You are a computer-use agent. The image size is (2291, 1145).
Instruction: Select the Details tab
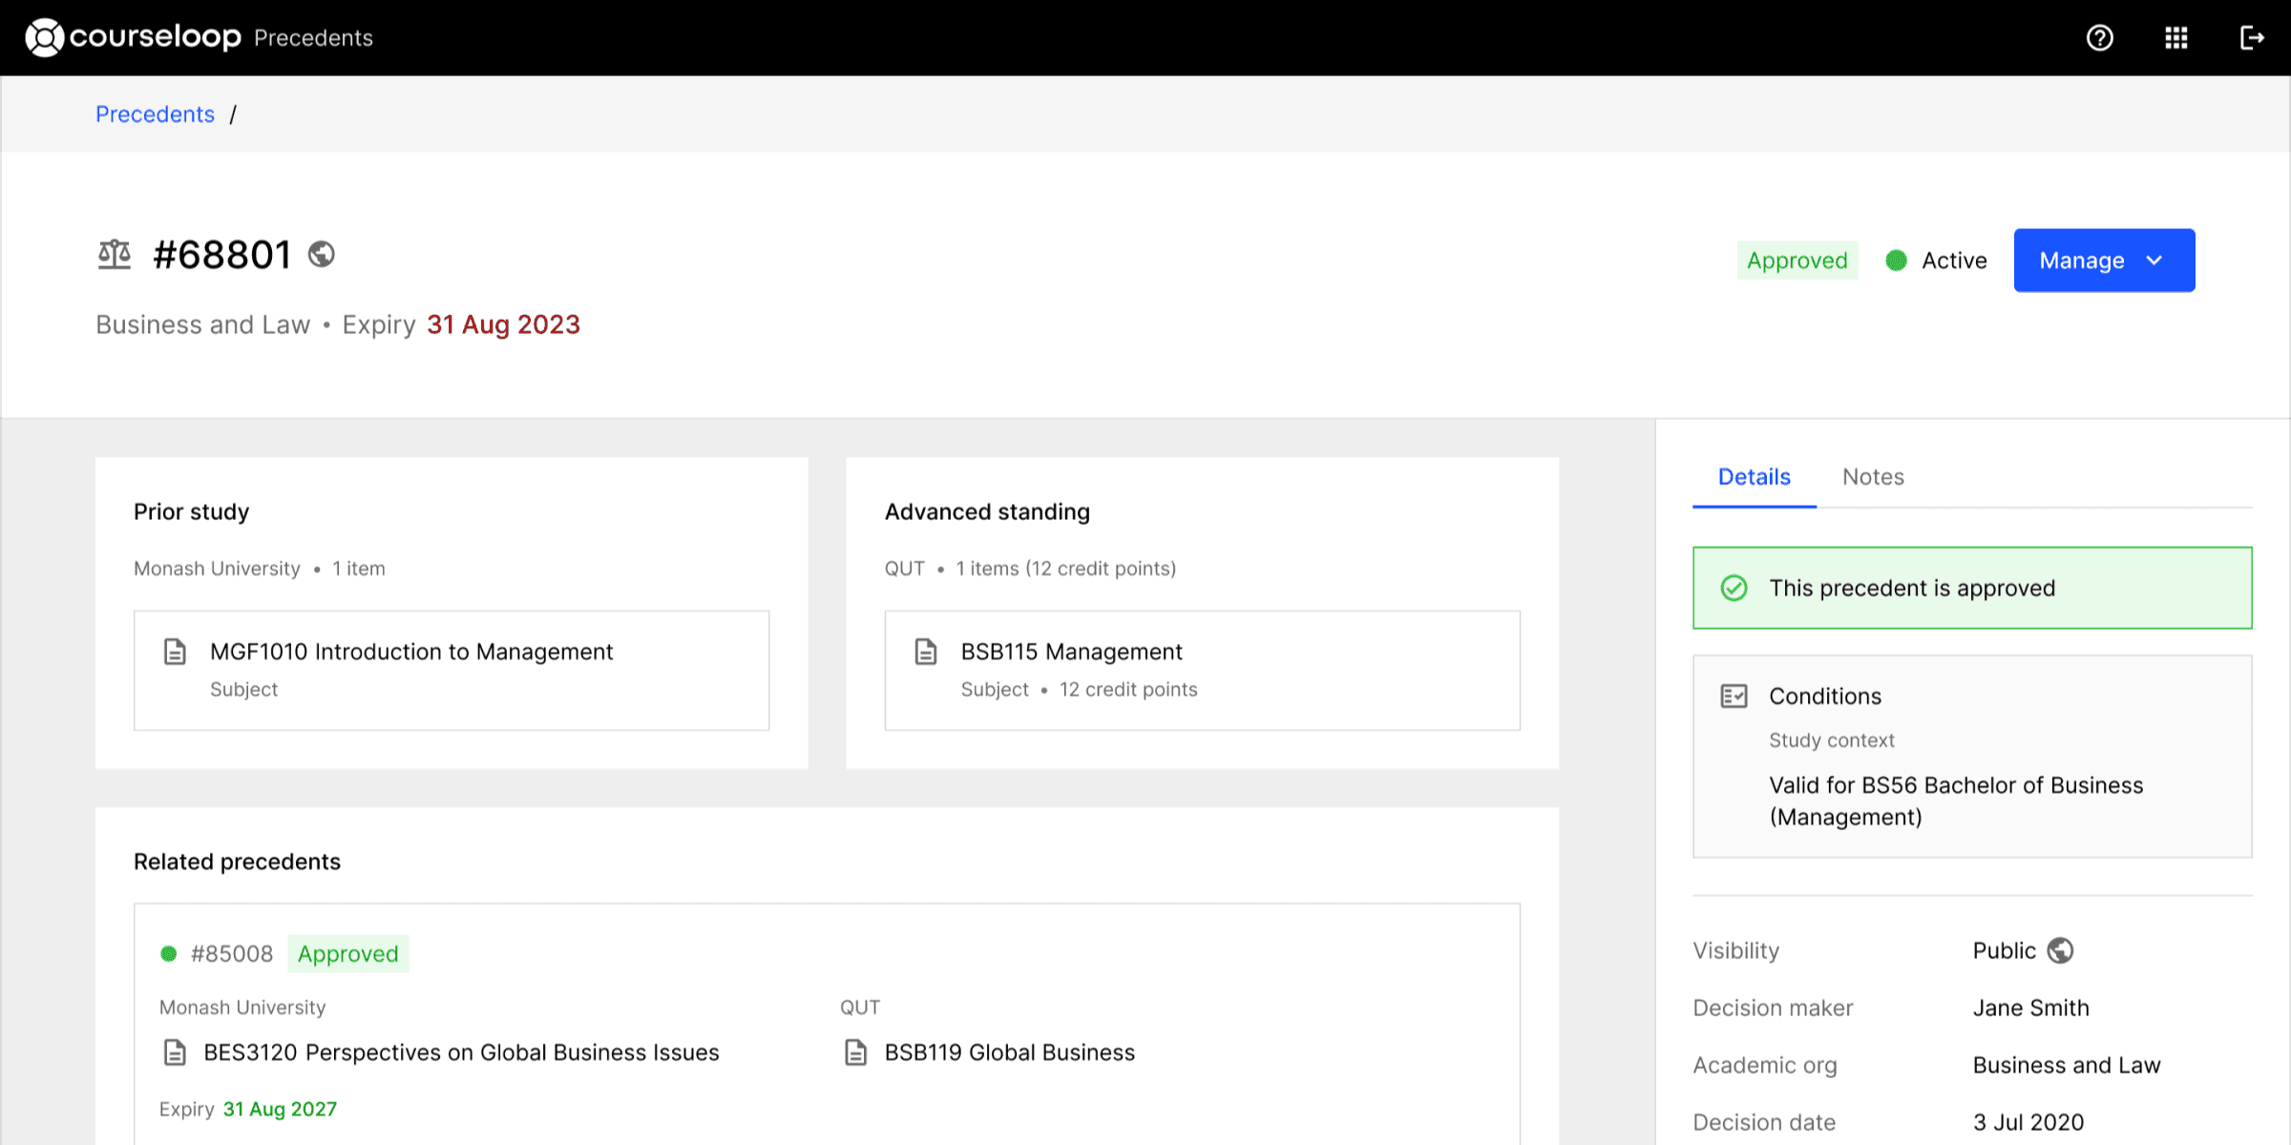click(x=1754, y=477)
